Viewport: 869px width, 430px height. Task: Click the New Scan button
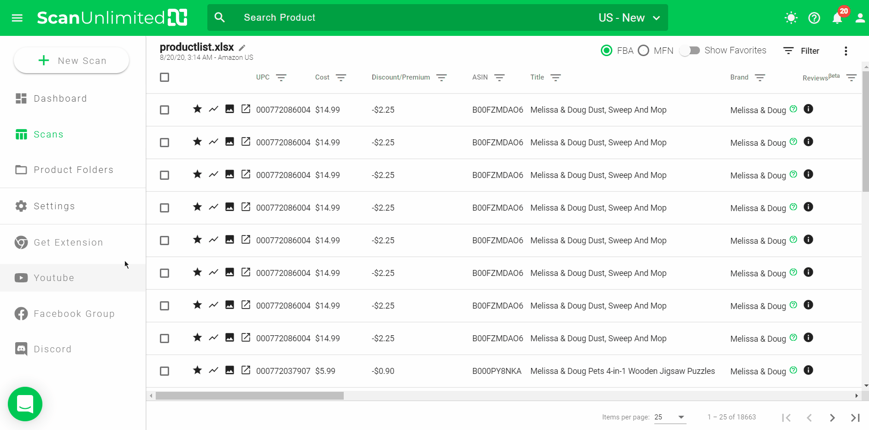[71, 60]
